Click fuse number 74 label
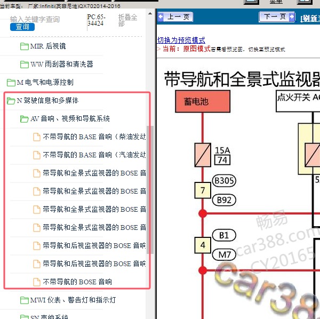The height and width of the screenshot is (319, 320). pos(222,160)
